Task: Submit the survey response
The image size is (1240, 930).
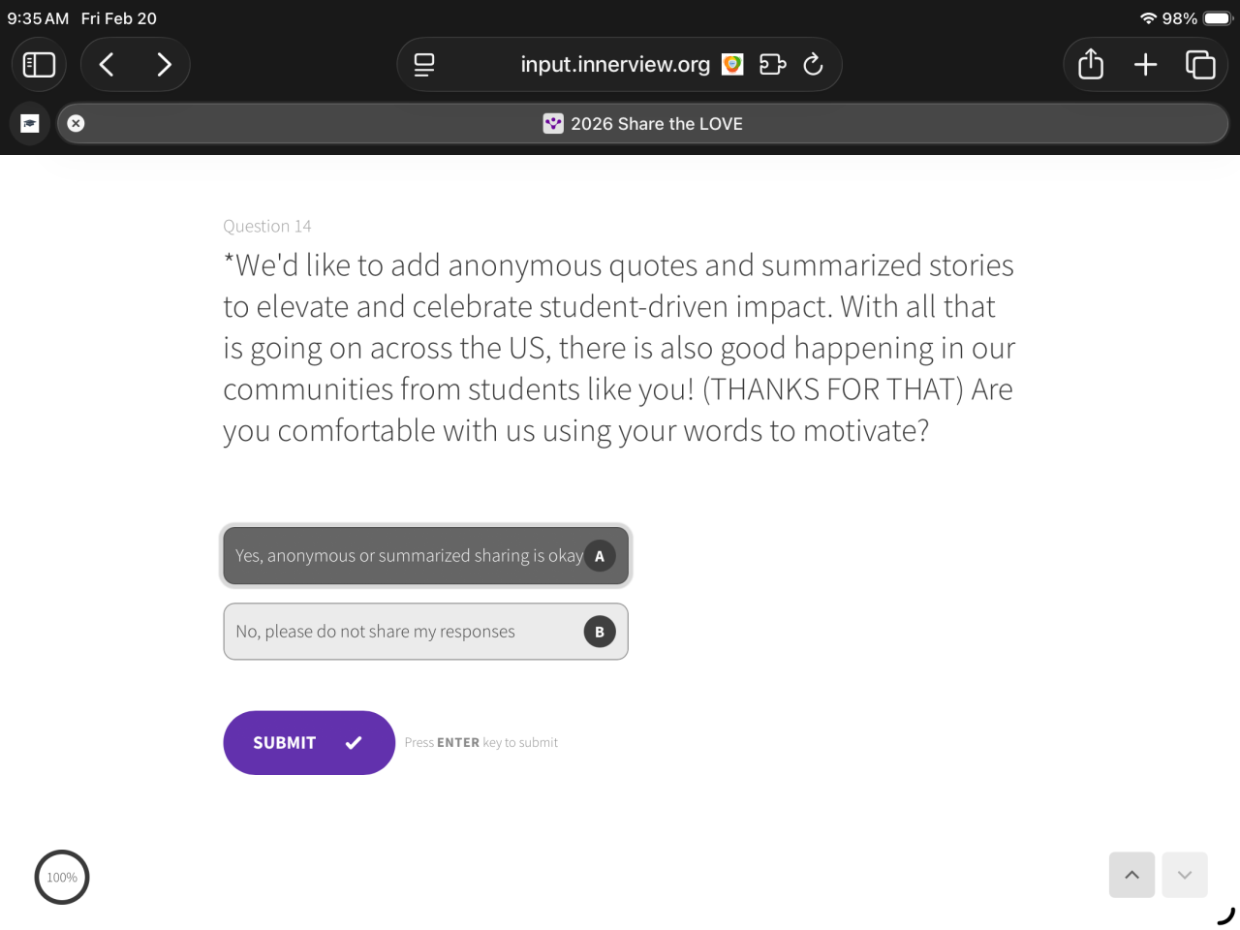Action: coord(308,743)
